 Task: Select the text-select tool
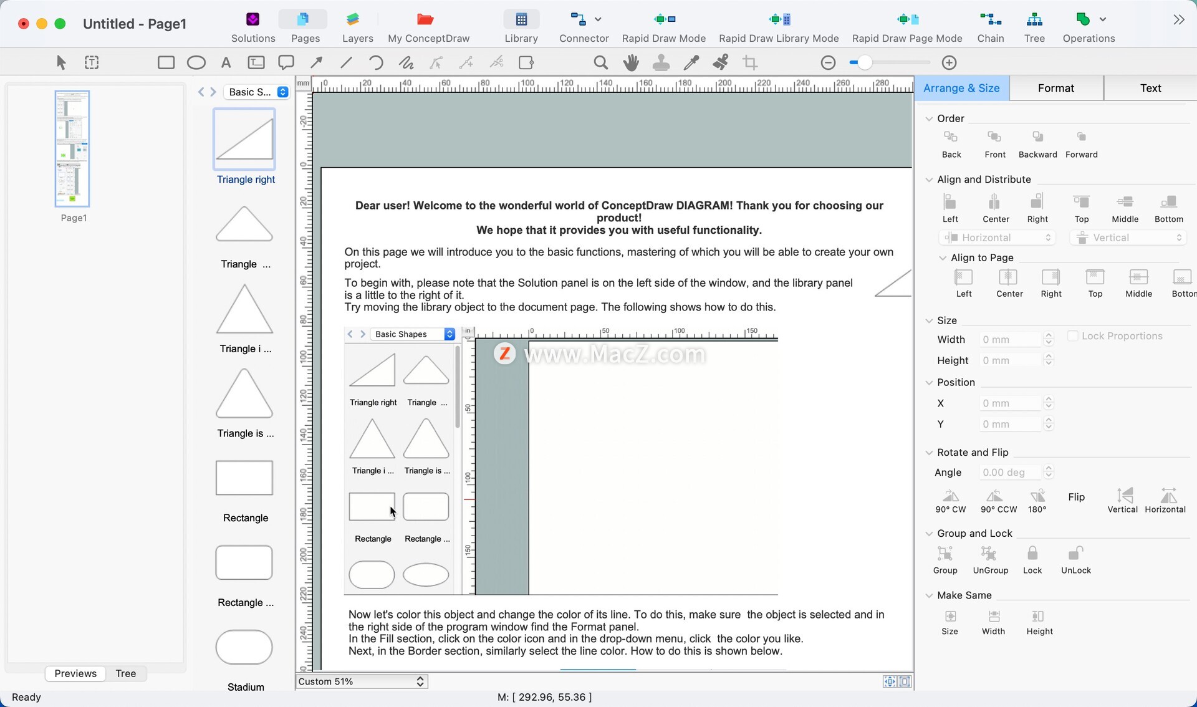[x=92, y=62]
